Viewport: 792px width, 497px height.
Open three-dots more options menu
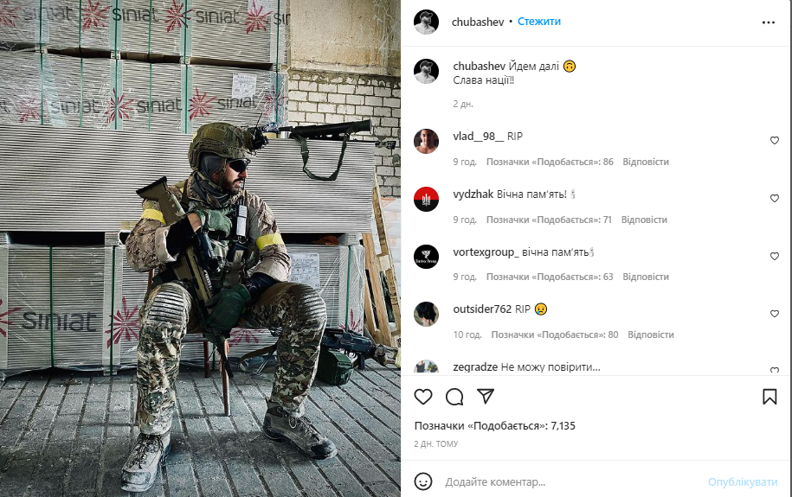point(769,22)
